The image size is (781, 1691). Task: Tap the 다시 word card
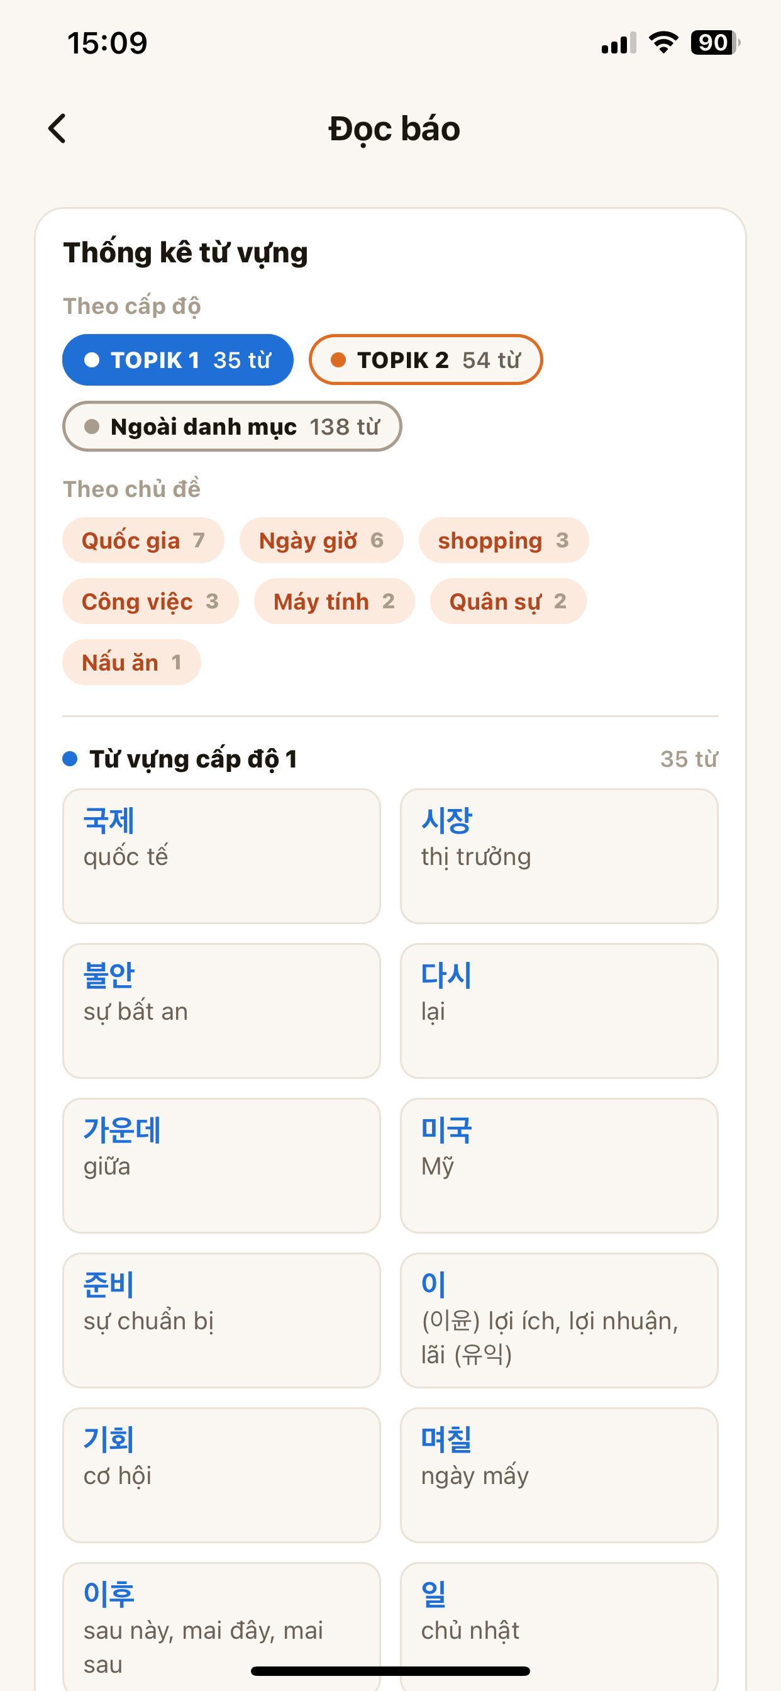[x=559, y=1011]
